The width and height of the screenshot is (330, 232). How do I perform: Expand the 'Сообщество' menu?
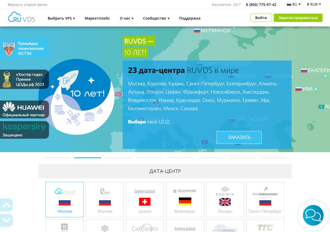tap(156, 18)
